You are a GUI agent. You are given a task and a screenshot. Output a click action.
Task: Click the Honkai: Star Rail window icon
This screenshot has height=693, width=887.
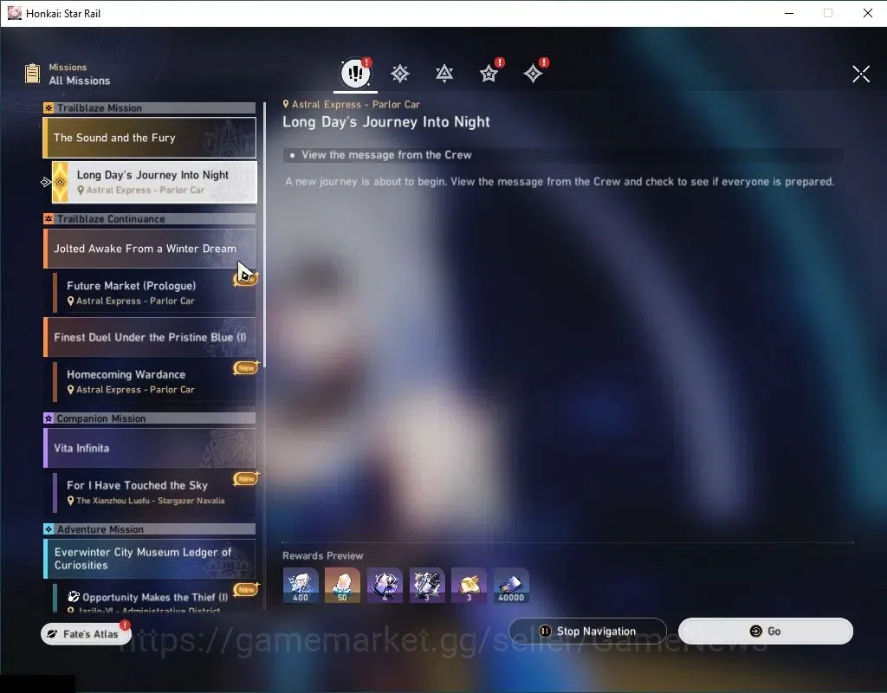(15, 13)
